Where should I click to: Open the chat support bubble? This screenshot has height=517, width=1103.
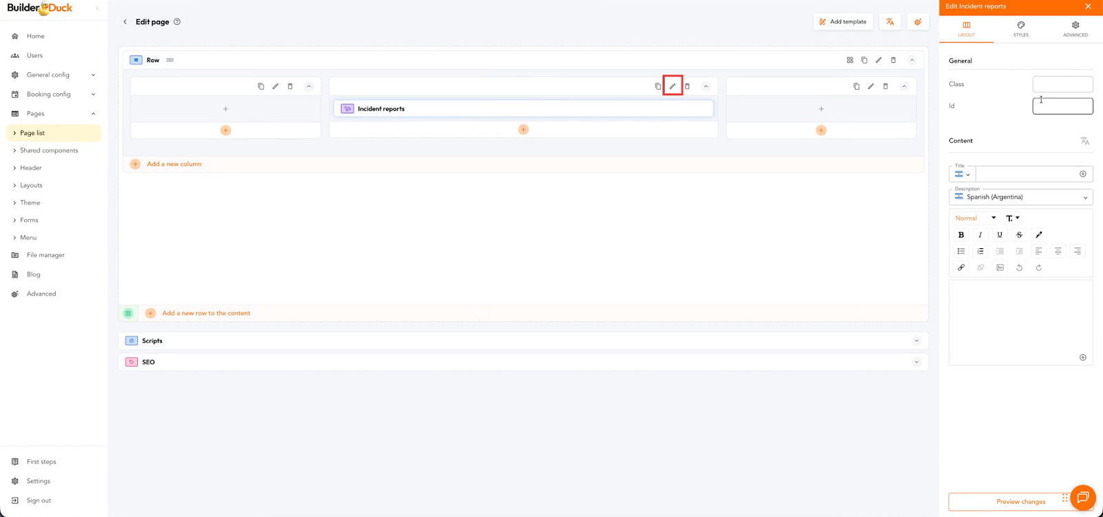(1082, 498)
